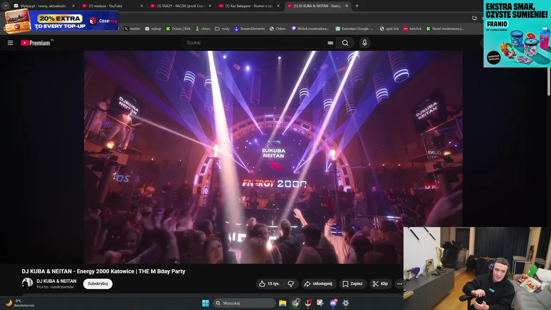Open the Panel moderatora bookmark
Viewport: 551px width, 310px height.
(445, 29)
